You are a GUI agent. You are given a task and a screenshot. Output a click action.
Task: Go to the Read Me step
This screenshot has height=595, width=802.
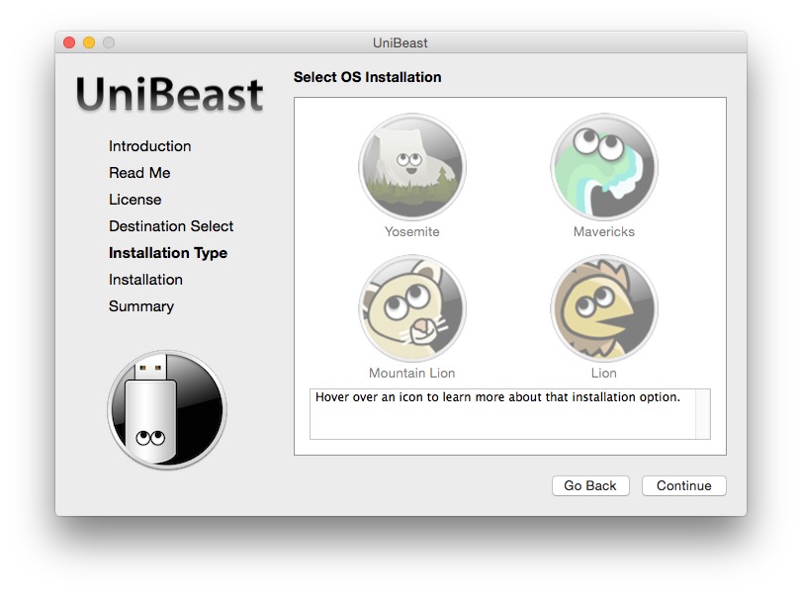click(x=139, y=173)
